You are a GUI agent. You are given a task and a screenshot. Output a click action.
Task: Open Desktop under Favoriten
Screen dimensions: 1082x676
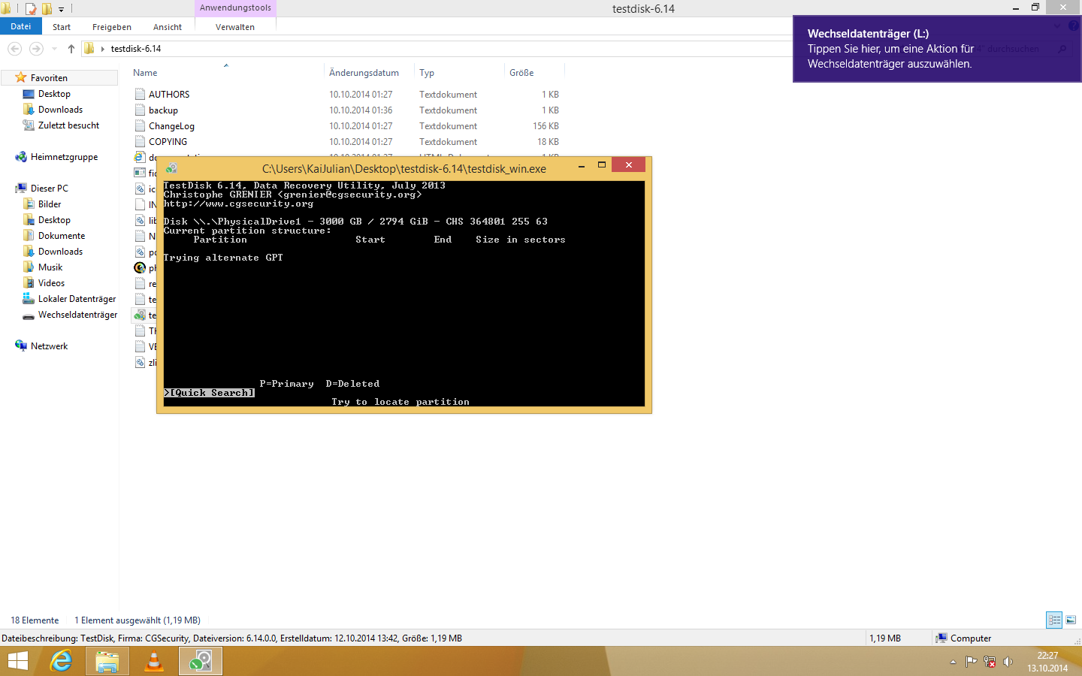point(54,94)
